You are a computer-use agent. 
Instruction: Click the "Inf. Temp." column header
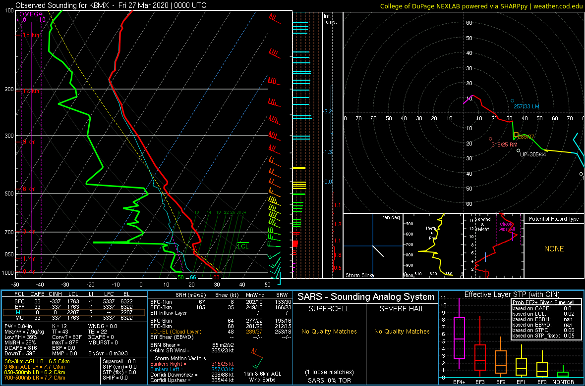click(x=330, y=19)
